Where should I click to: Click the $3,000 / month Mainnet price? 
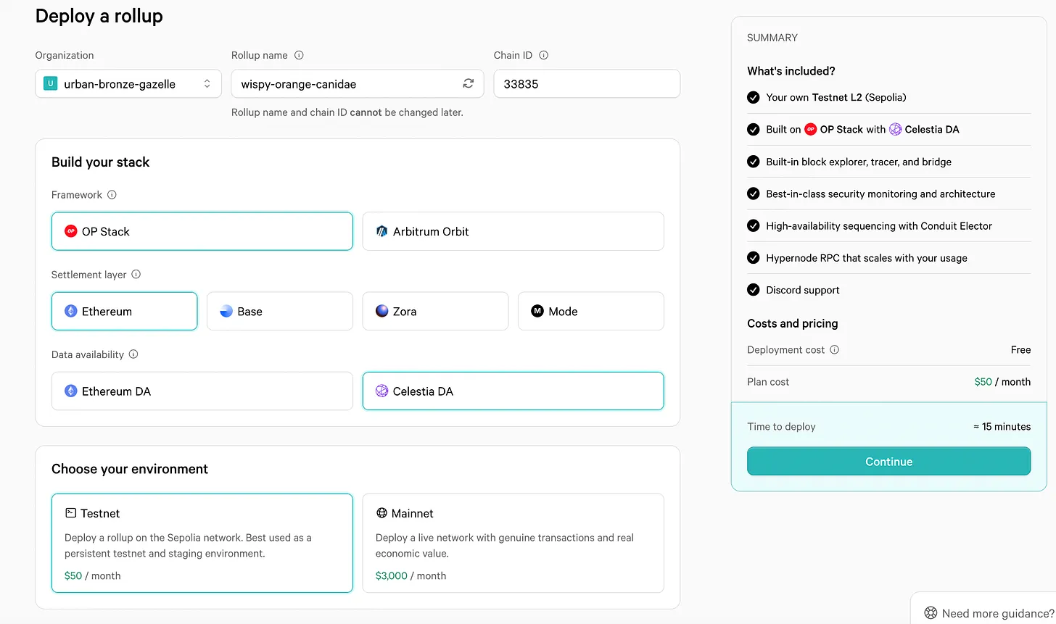(411, 575)
